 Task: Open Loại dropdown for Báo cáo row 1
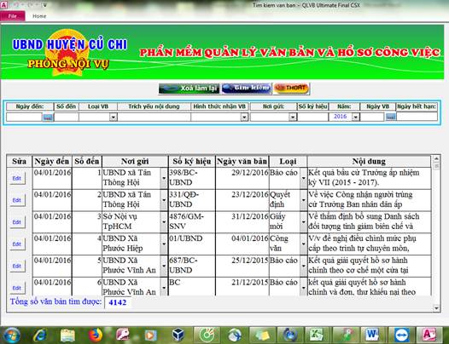pos(304,178)
